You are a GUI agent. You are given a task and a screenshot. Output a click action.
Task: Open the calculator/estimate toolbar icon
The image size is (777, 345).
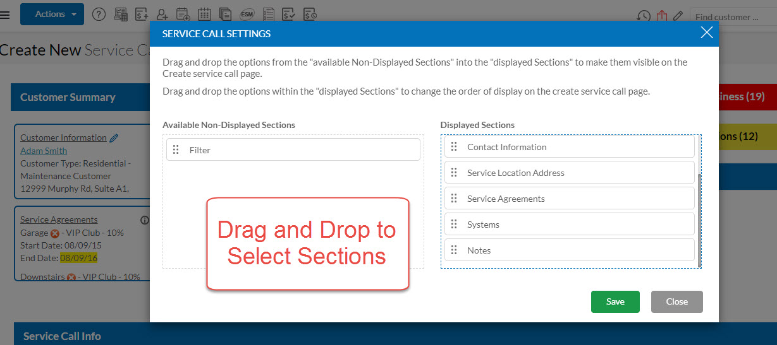(x=121, y=14)
